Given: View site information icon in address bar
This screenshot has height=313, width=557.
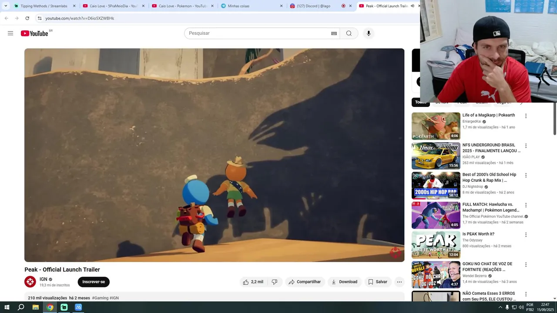Looking at the screenshot, I should pyautogui.click(x=40, y=18).
